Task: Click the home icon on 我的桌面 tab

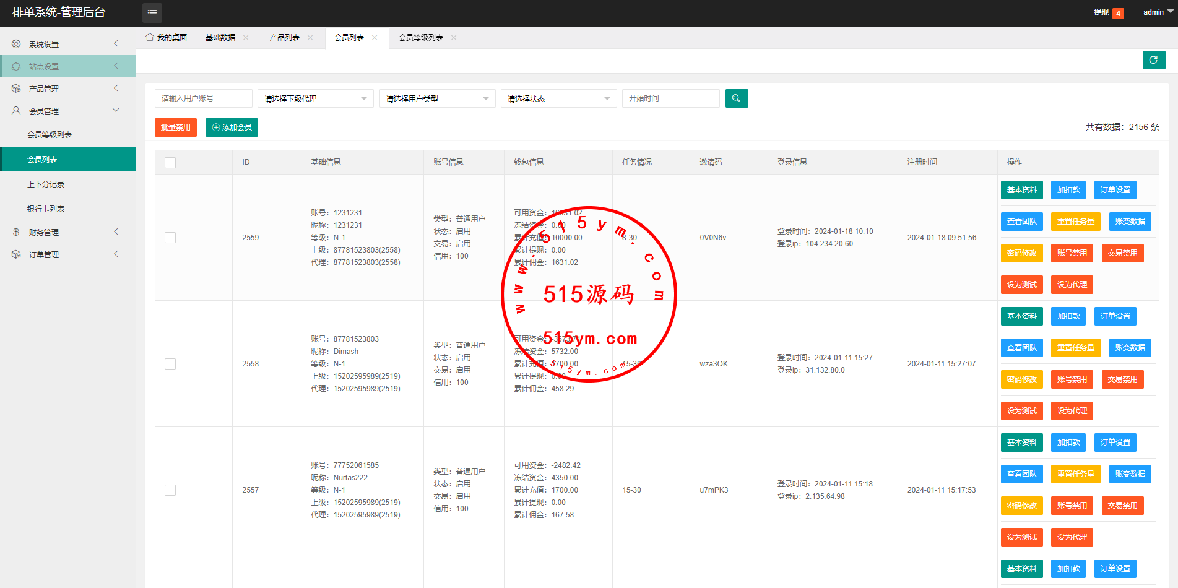Action: [150, 37]
